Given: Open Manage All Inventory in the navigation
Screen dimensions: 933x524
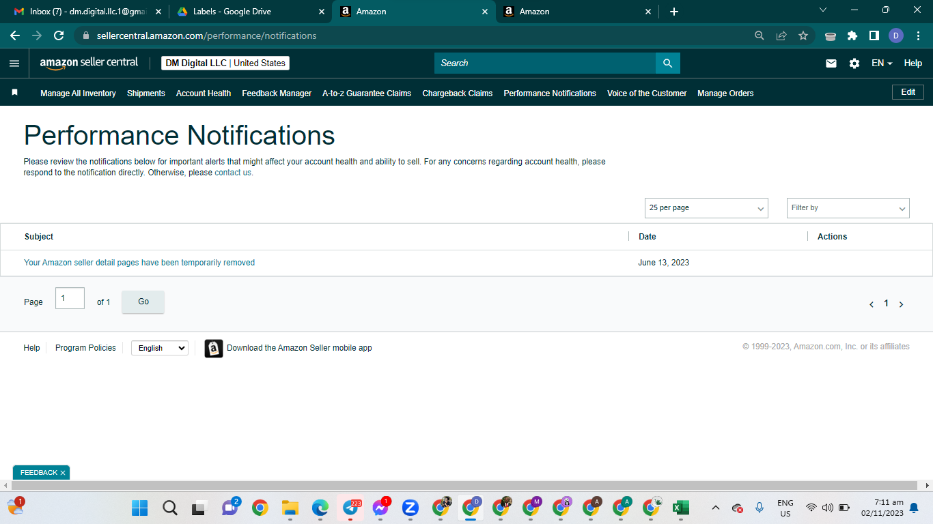Looking at the screenshot, I should pyautogui.click(x=78, y=93).
